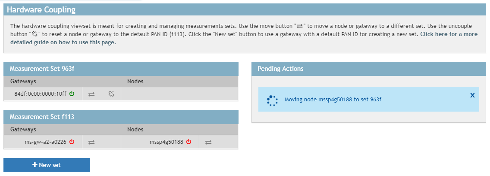Screen dimensions: 490x176
Task: Click the loading spinner in Pending Actions
Action: tap(272, 100)
